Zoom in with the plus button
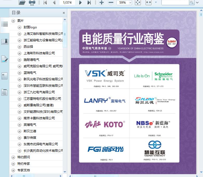Image resolution: width=203 pixels, height=177 pixels. 101,2
